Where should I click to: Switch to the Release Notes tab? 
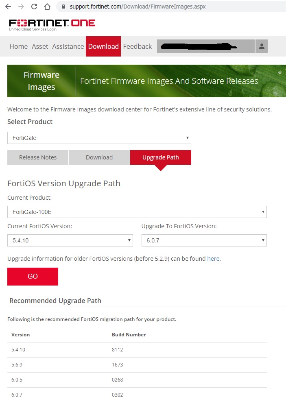[38, 157]
